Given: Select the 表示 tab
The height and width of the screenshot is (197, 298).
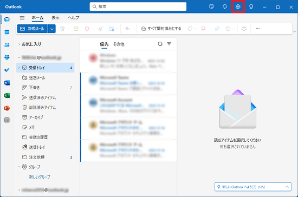Looking at the screenshot, I should pyautogui.click(x=55, y=18).
